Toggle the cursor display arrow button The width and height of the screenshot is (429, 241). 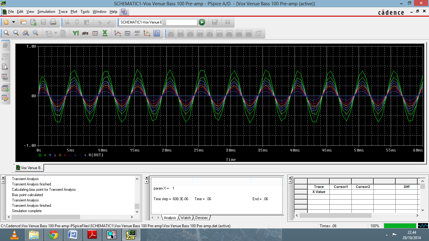[x=157, y=33]
